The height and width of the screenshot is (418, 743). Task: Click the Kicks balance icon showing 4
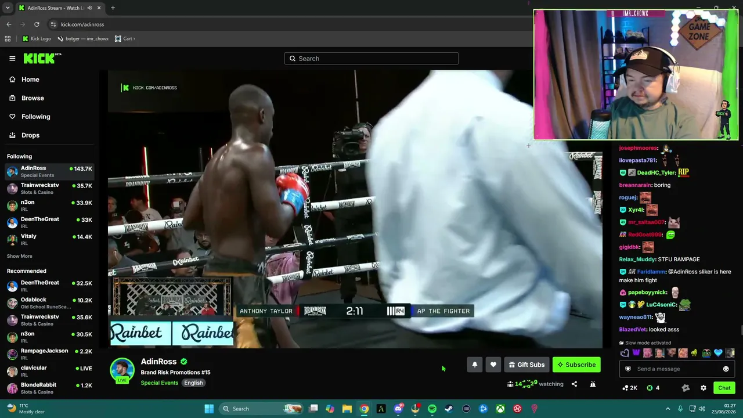coord(653,388)
